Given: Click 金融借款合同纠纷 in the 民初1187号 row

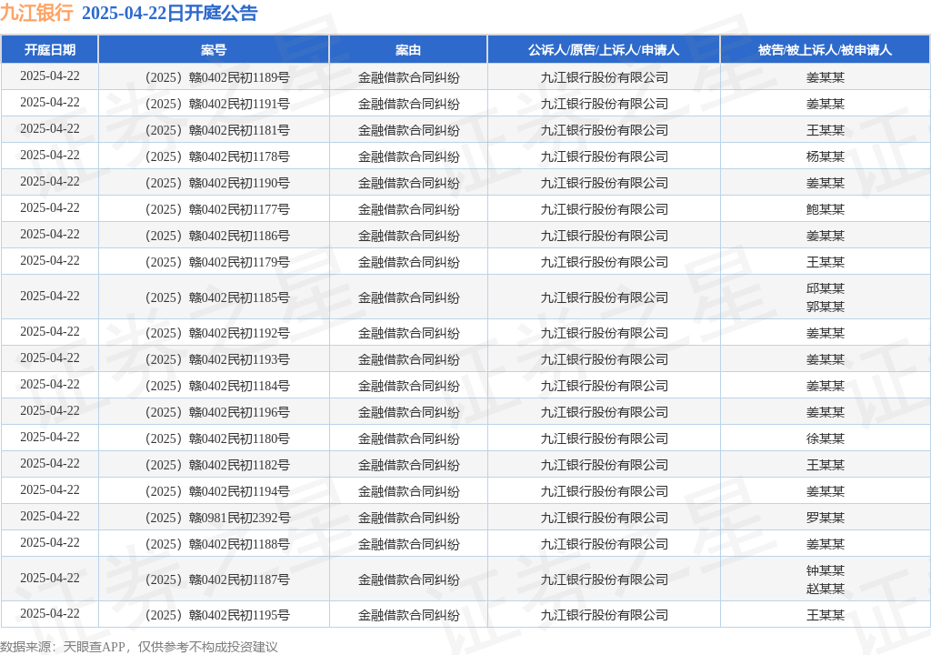Looking at the screenshot, I should [408, 580].
